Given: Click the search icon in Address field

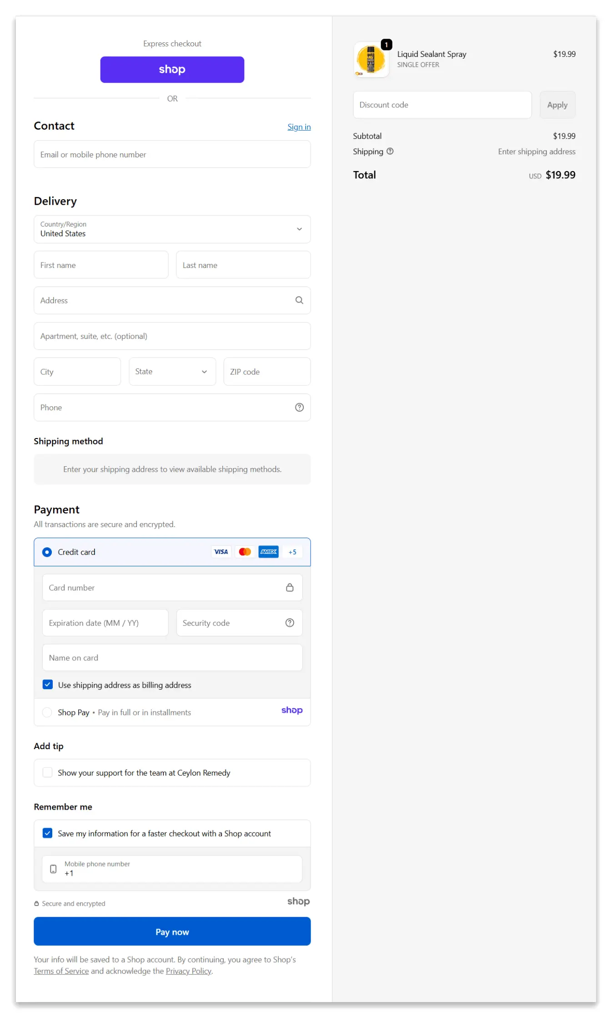Looking at the screenshot, I should pyautogui.click(x=299, y=300).
